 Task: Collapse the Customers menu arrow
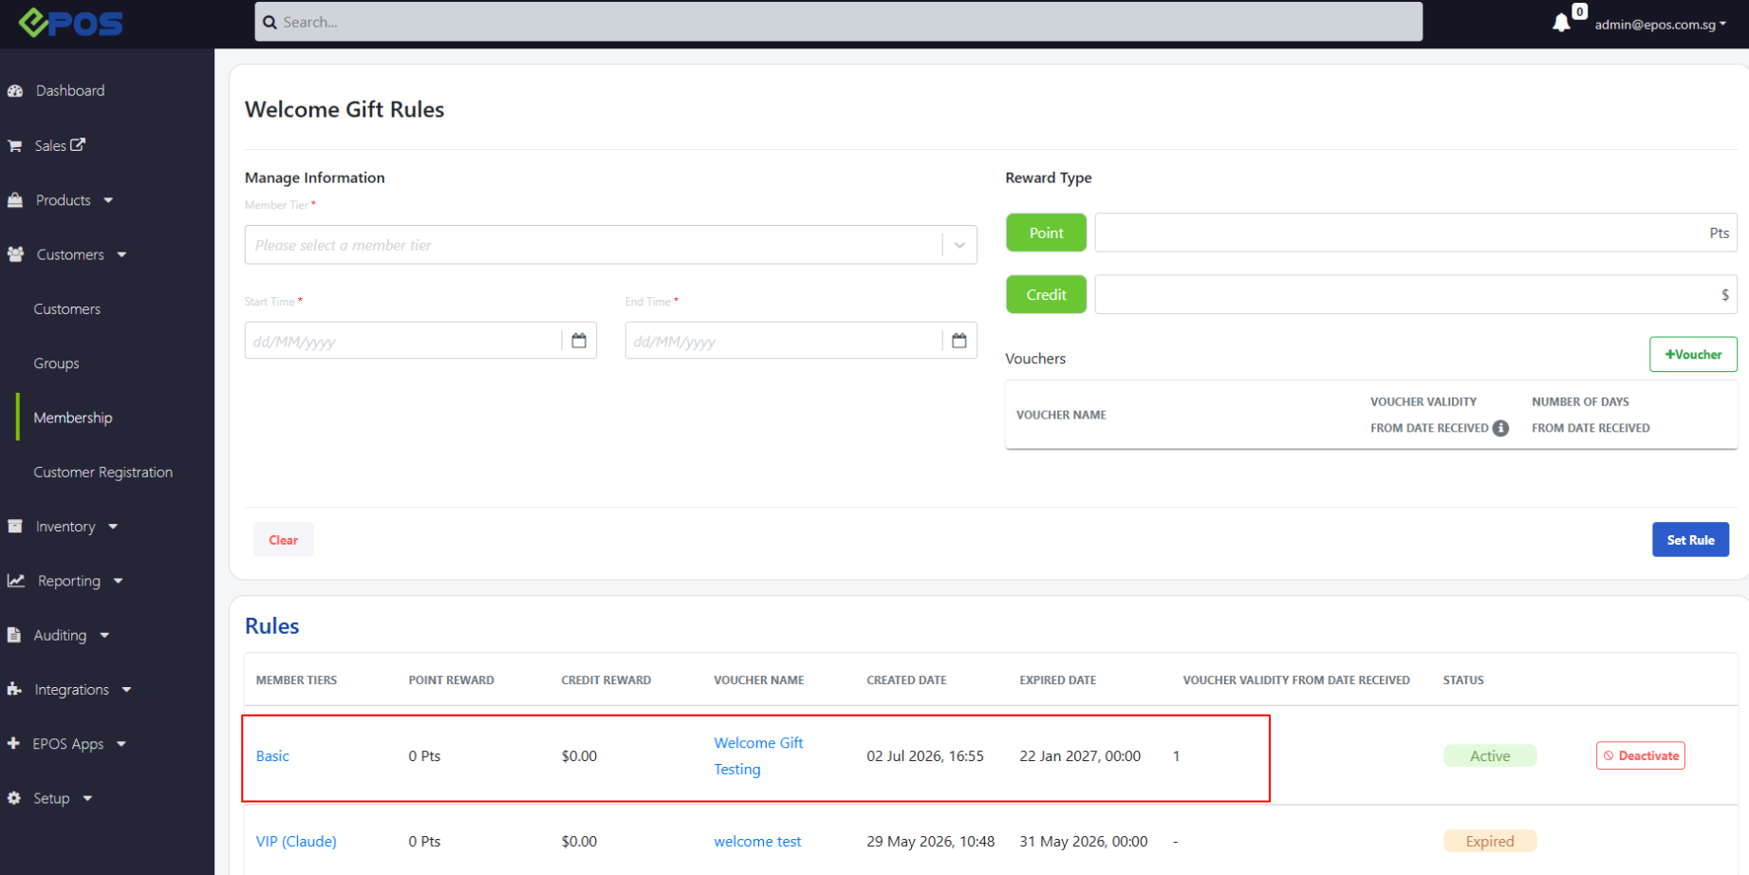pyautogui.click(x=121, y=254)
